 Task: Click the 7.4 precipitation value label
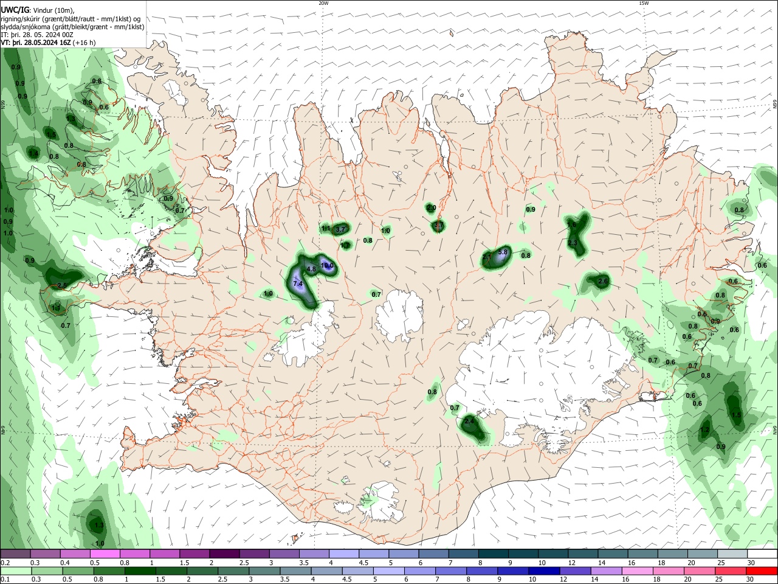(x=298, y=283)
